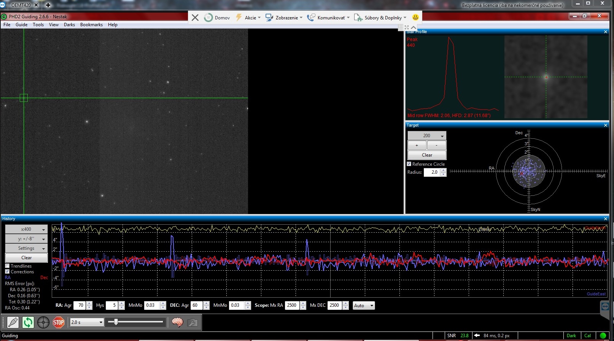This screenshot has width=614, height=341.
Task: Click the fullscreen arrows icon under toolbar
Action: pos(407,27)
